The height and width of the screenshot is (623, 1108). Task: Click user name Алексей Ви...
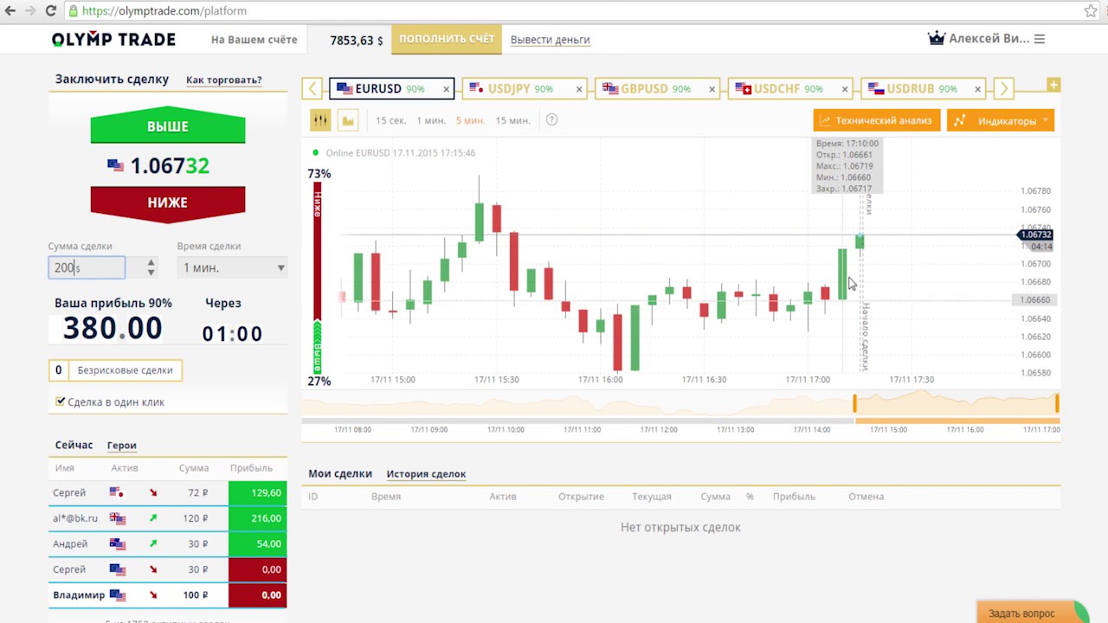click(989, 39)
